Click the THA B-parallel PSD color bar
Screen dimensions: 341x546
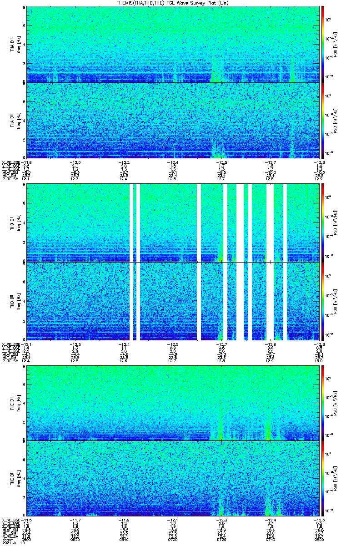pyautogui.click(x=323, y=121)
